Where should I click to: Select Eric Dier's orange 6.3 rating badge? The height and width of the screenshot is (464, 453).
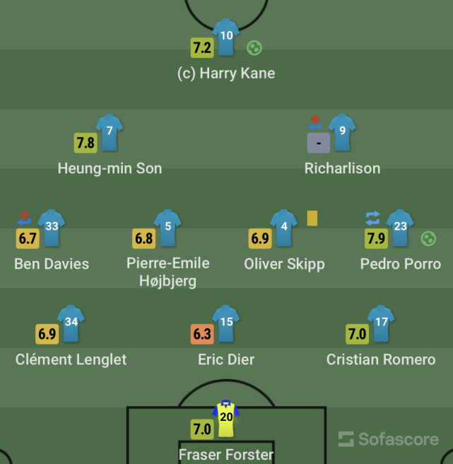tap(202, 334)
